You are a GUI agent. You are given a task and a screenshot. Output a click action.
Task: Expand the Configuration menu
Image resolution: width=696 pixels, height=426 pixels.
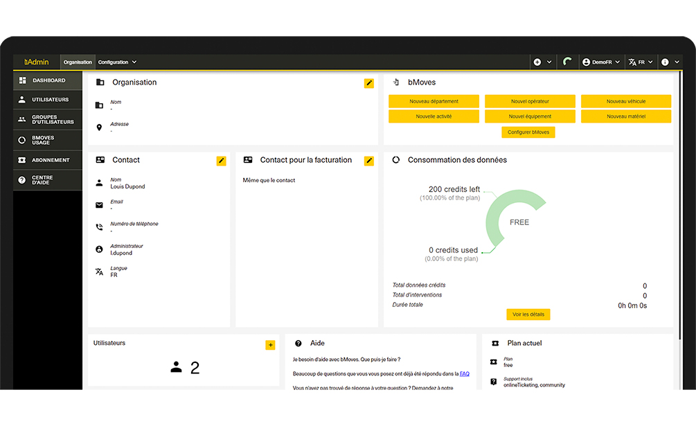[x=117, y=62]
